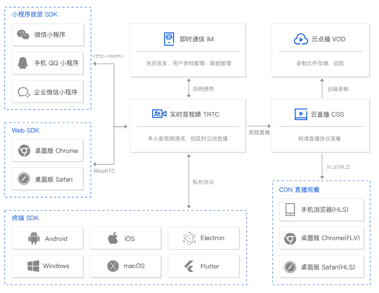Click the CSS live play screen icon
Viewport: 379px width, 293px height.
[x=301, y=114]
